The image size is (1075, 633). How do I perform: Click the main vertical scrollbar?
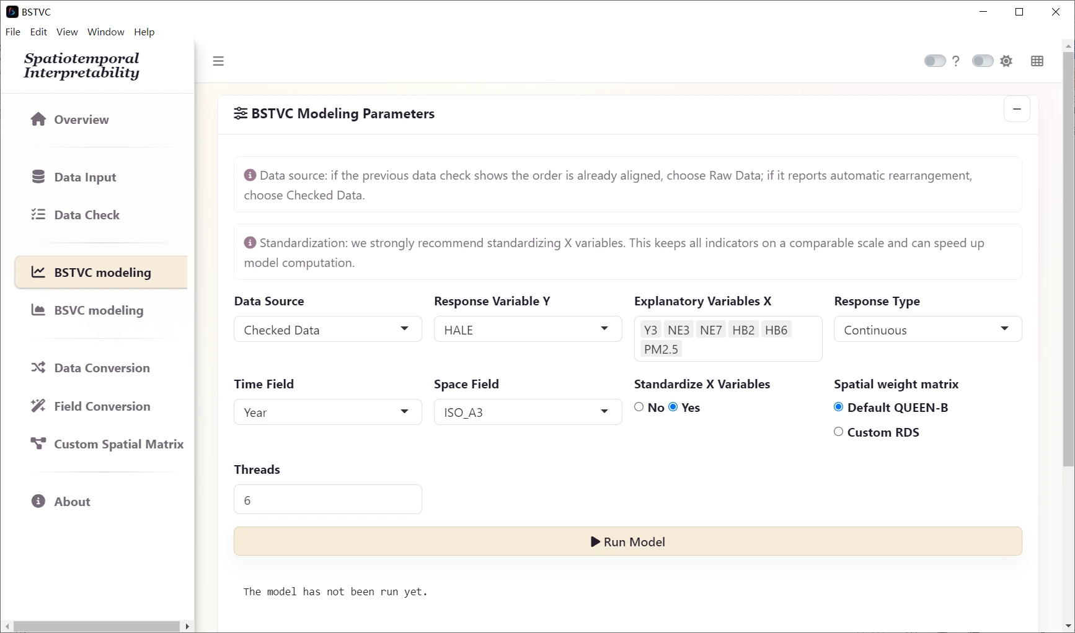[1068, 259]
